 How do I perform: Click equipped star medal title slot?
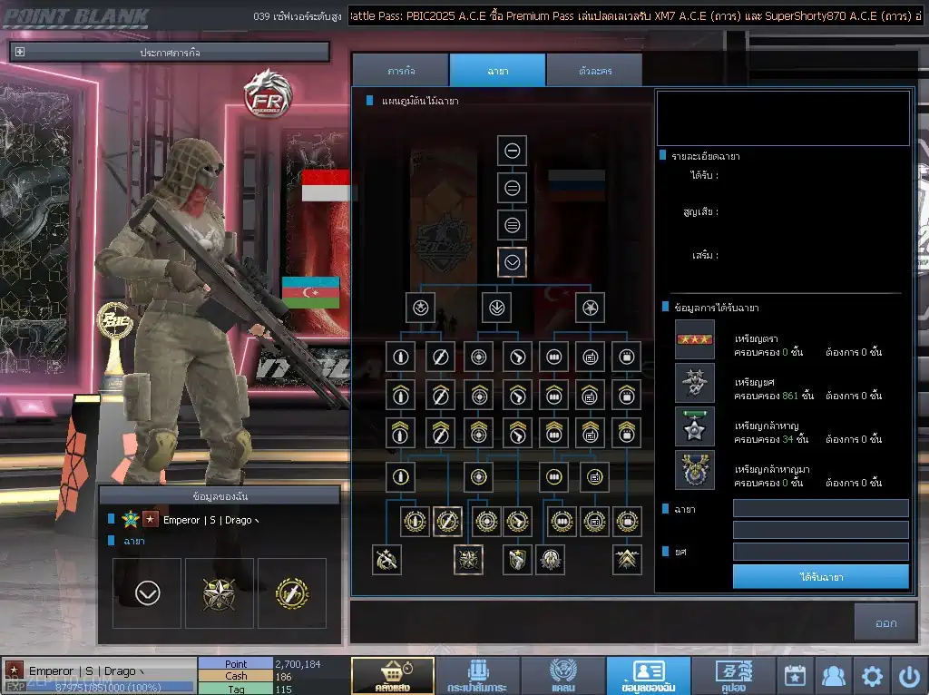pos(220,592)
